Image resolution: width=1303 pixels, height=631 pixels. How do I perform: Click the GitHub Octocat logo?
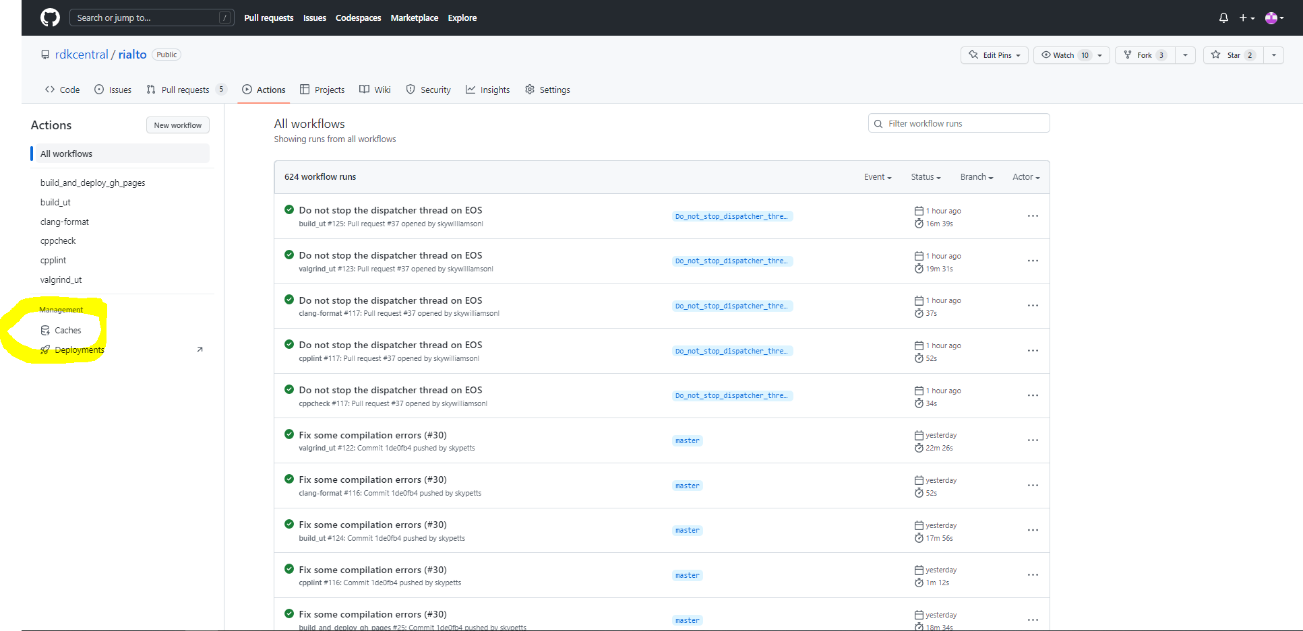pos(50,18)
